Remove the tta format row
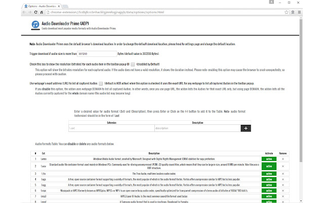 (283, 174)
